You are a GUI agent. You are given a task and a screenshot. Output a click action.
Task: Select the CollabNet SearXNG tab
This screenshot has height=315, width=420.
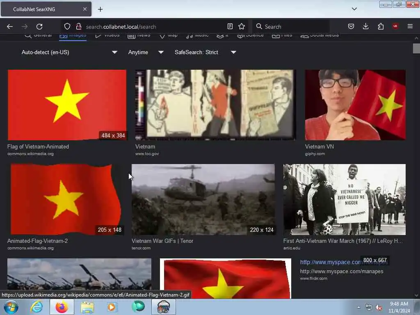(46, 9)
